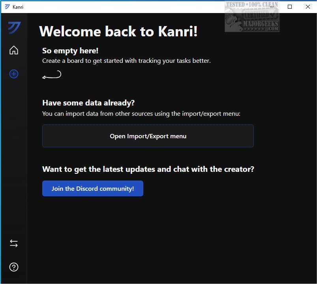Click the 'Want to get the latest updates' heading
This screenshot has width=317, height=284.
[148, 169]
